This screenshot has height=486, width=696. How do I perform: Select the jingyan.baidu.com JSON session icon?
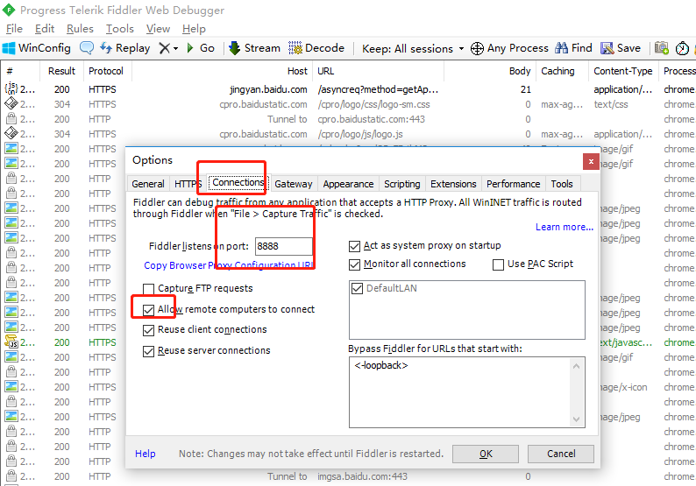[11, 88]
